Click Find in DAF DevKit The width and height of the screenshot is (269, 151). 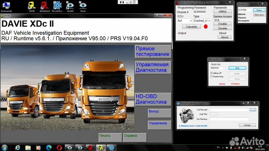(237, 68)
